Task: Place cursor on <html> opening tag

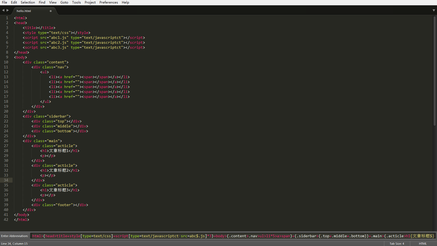Action: (20, 18)
